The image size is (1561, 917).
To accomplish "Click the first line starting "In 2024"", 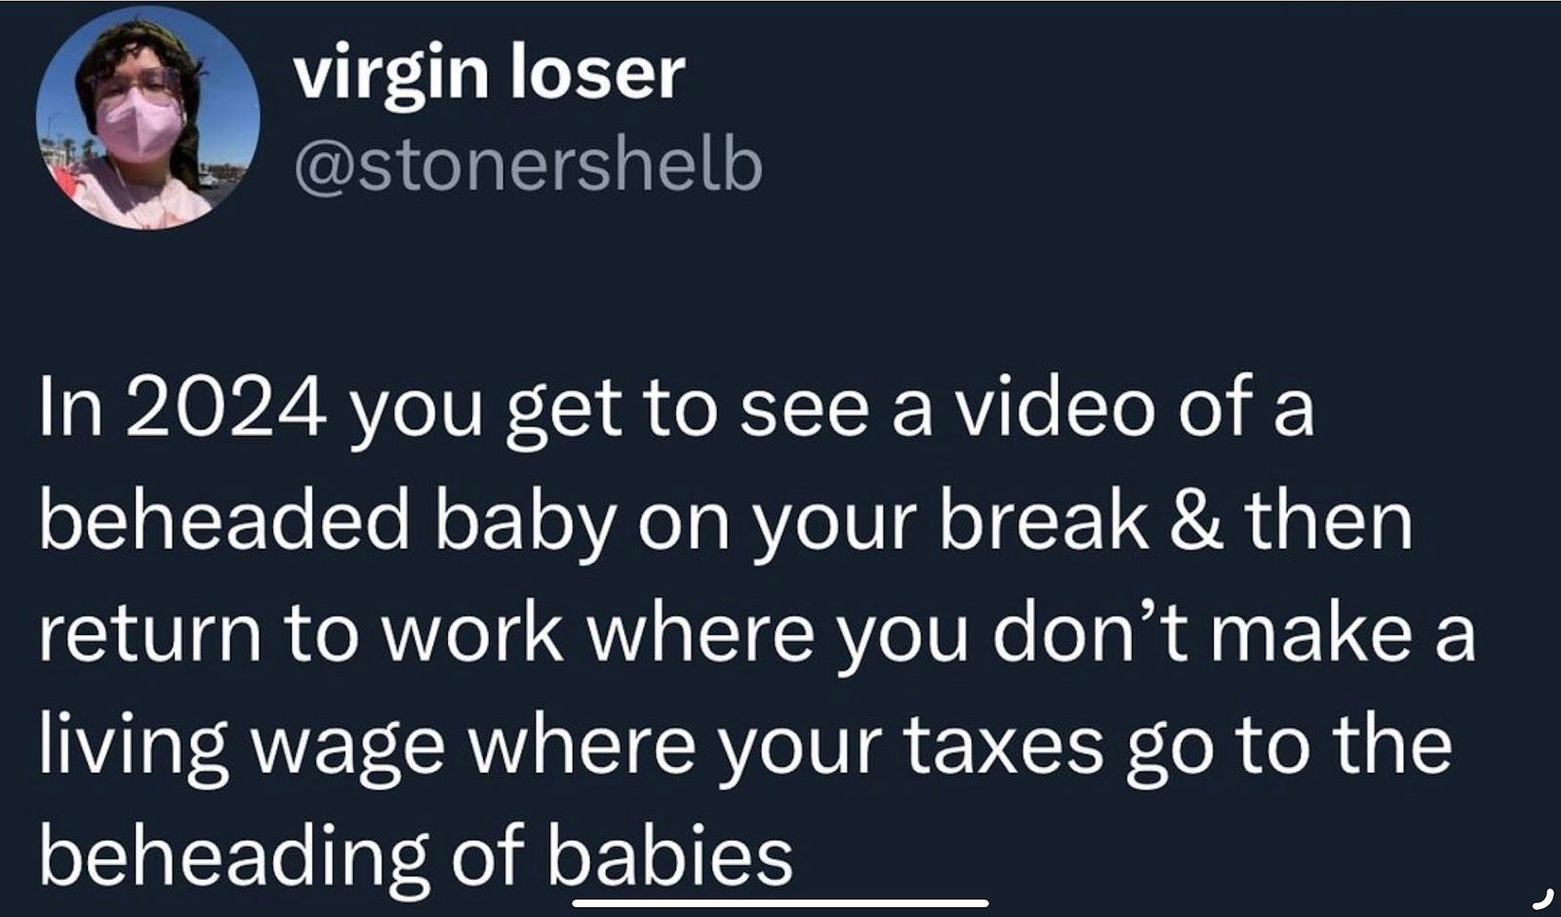I will [x=677, y=410].
